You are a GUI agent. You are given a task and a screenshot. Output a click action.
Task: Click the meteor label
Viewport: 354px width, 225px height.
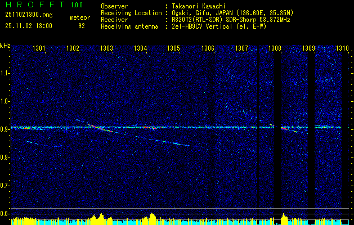pyautogui.click(x=80, y=17)
